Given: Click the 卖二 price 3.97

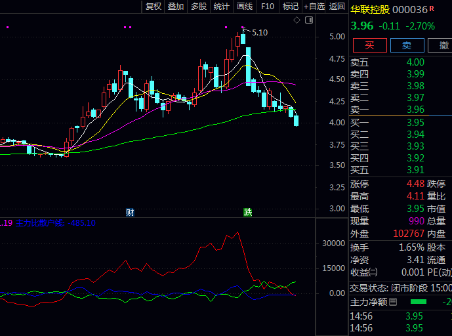Looking at the screenshot, I should point(415,98).
